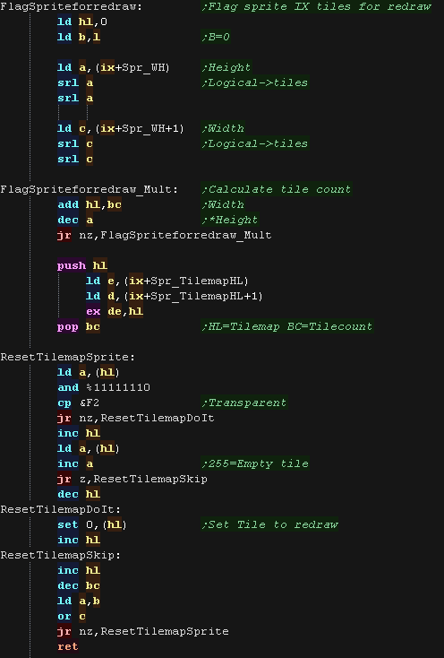The image size is (444, 658).
Task: Click the pop bc instruction
Action: coord(79,326)
